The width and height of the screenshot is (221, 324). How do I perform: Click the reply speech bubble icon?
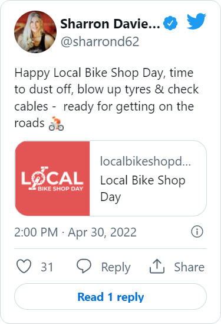pyautogui.click(x=84, y=266)
